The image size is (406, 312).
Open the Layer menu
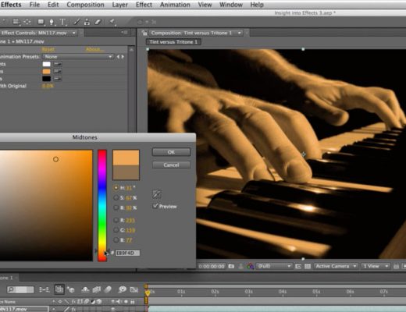pos(120,5)
